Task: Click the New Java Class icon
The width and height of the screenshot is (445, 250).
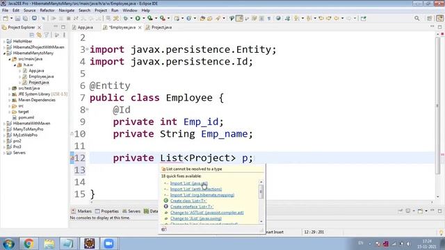Action: pyautogui.click(x=188, y=19)
